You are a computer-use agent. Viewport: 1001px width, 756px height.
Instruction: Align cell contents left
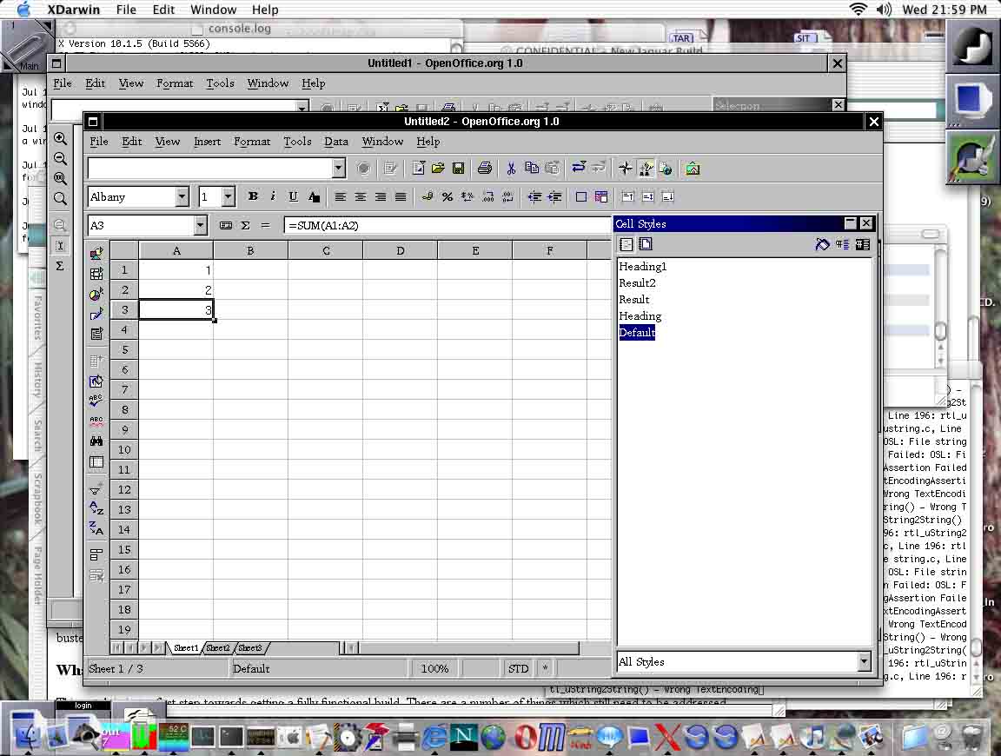[341, 196]
